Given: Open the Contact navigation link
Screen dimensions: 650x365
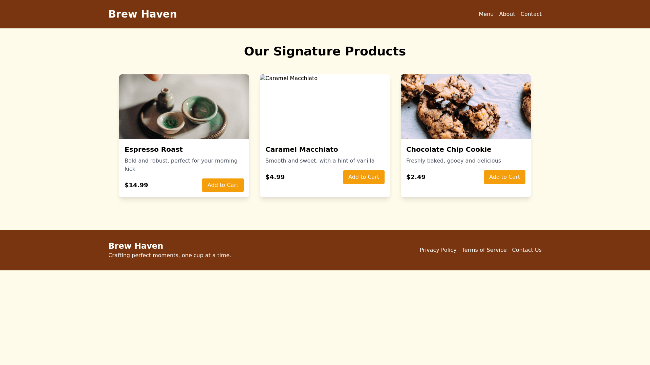Looking at the screenshot, I should coord(531,14).
